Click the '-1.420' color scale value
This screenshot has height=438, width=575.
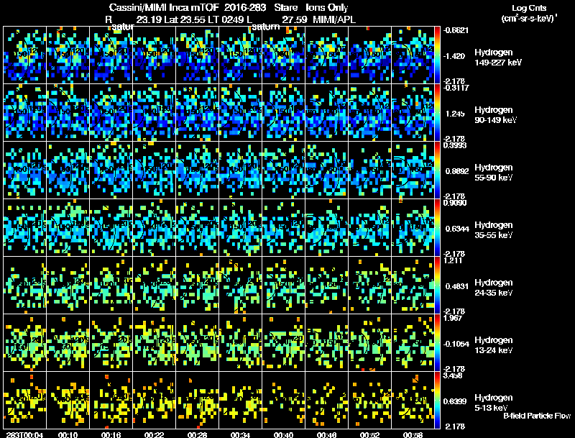[x=454, y=56]
